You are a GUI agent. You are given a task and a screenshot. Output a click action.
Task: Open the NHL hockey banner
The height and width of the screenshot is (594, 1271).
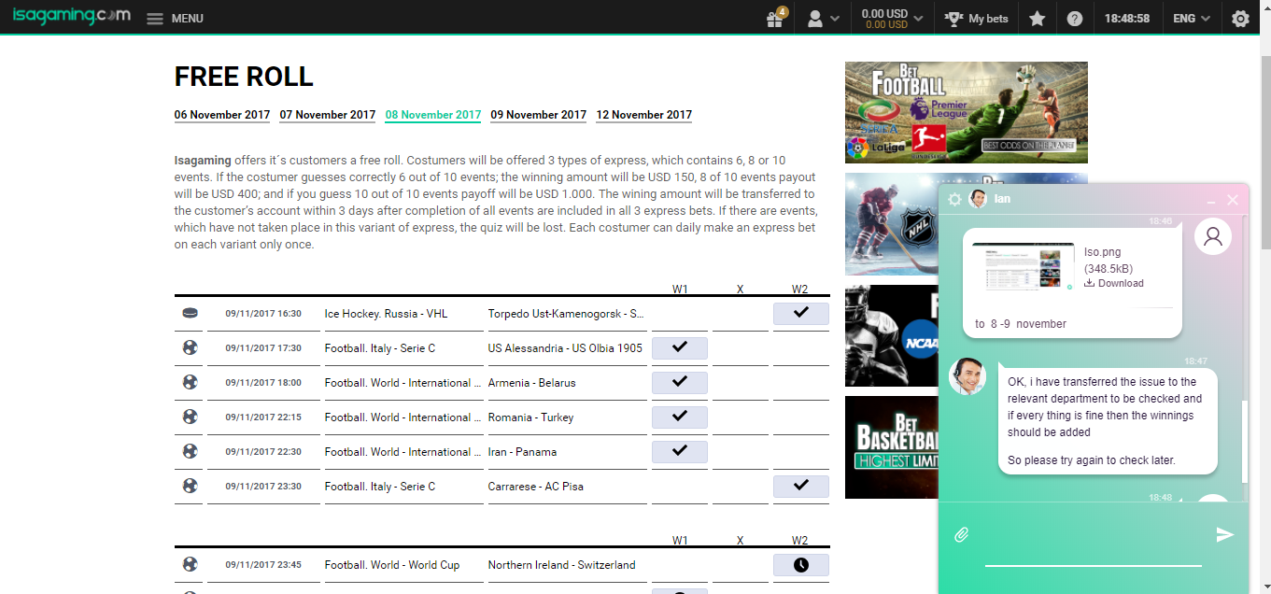(891, 224)
